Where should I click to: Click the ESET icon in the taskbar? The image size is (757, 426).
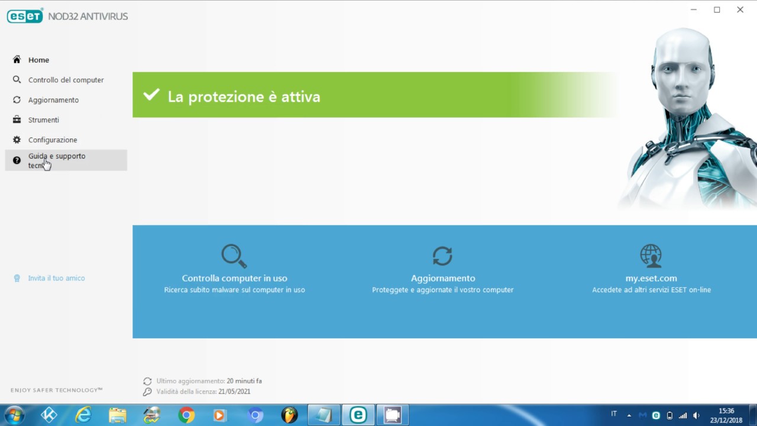(x=358, y=415)
